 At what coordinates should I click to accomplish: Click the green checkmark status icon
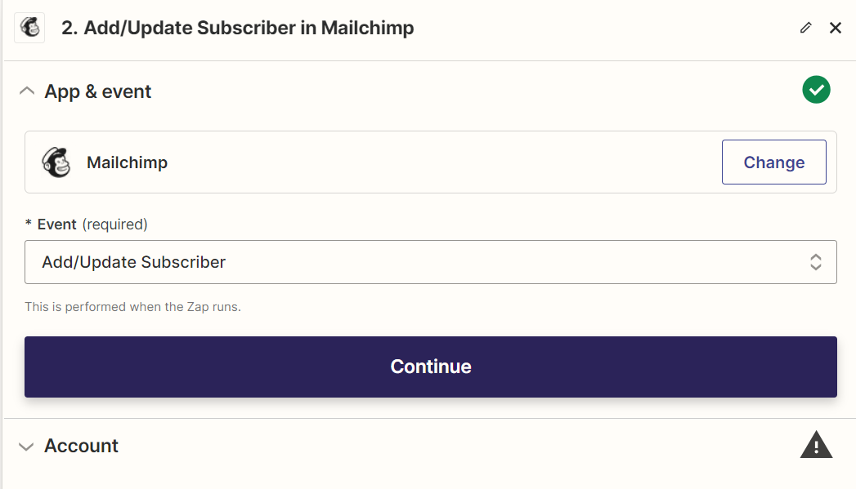tap(816, 90)
